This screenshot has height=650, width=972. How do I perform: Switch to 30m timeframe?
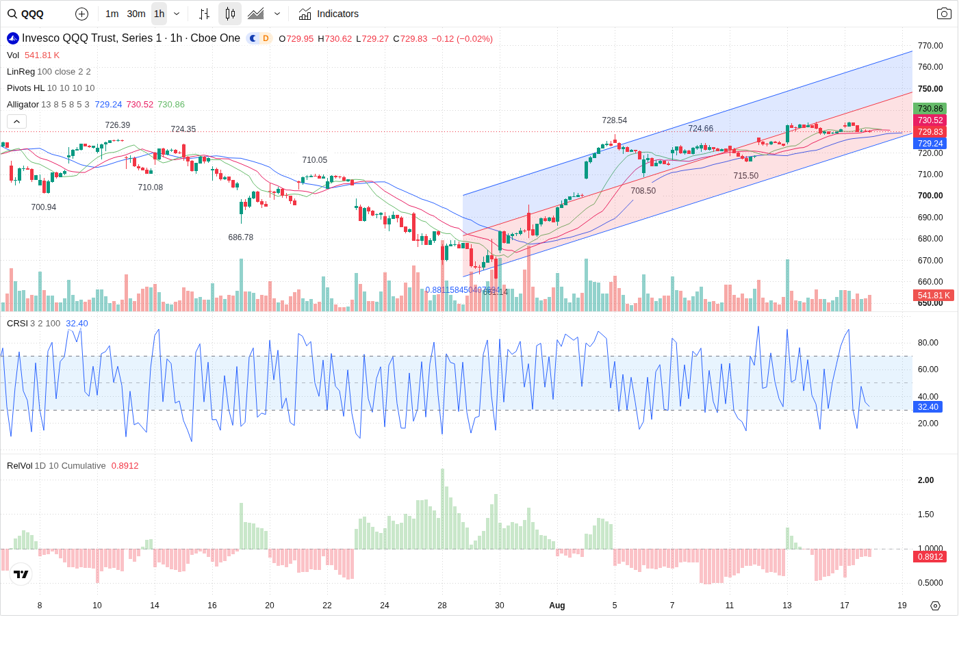(x=136, y=14)
